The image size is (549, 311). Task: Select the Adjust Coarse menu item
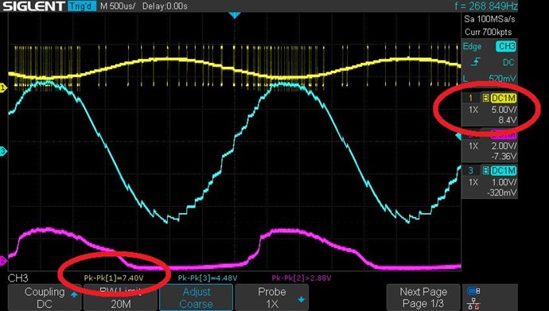pos(196,297)
